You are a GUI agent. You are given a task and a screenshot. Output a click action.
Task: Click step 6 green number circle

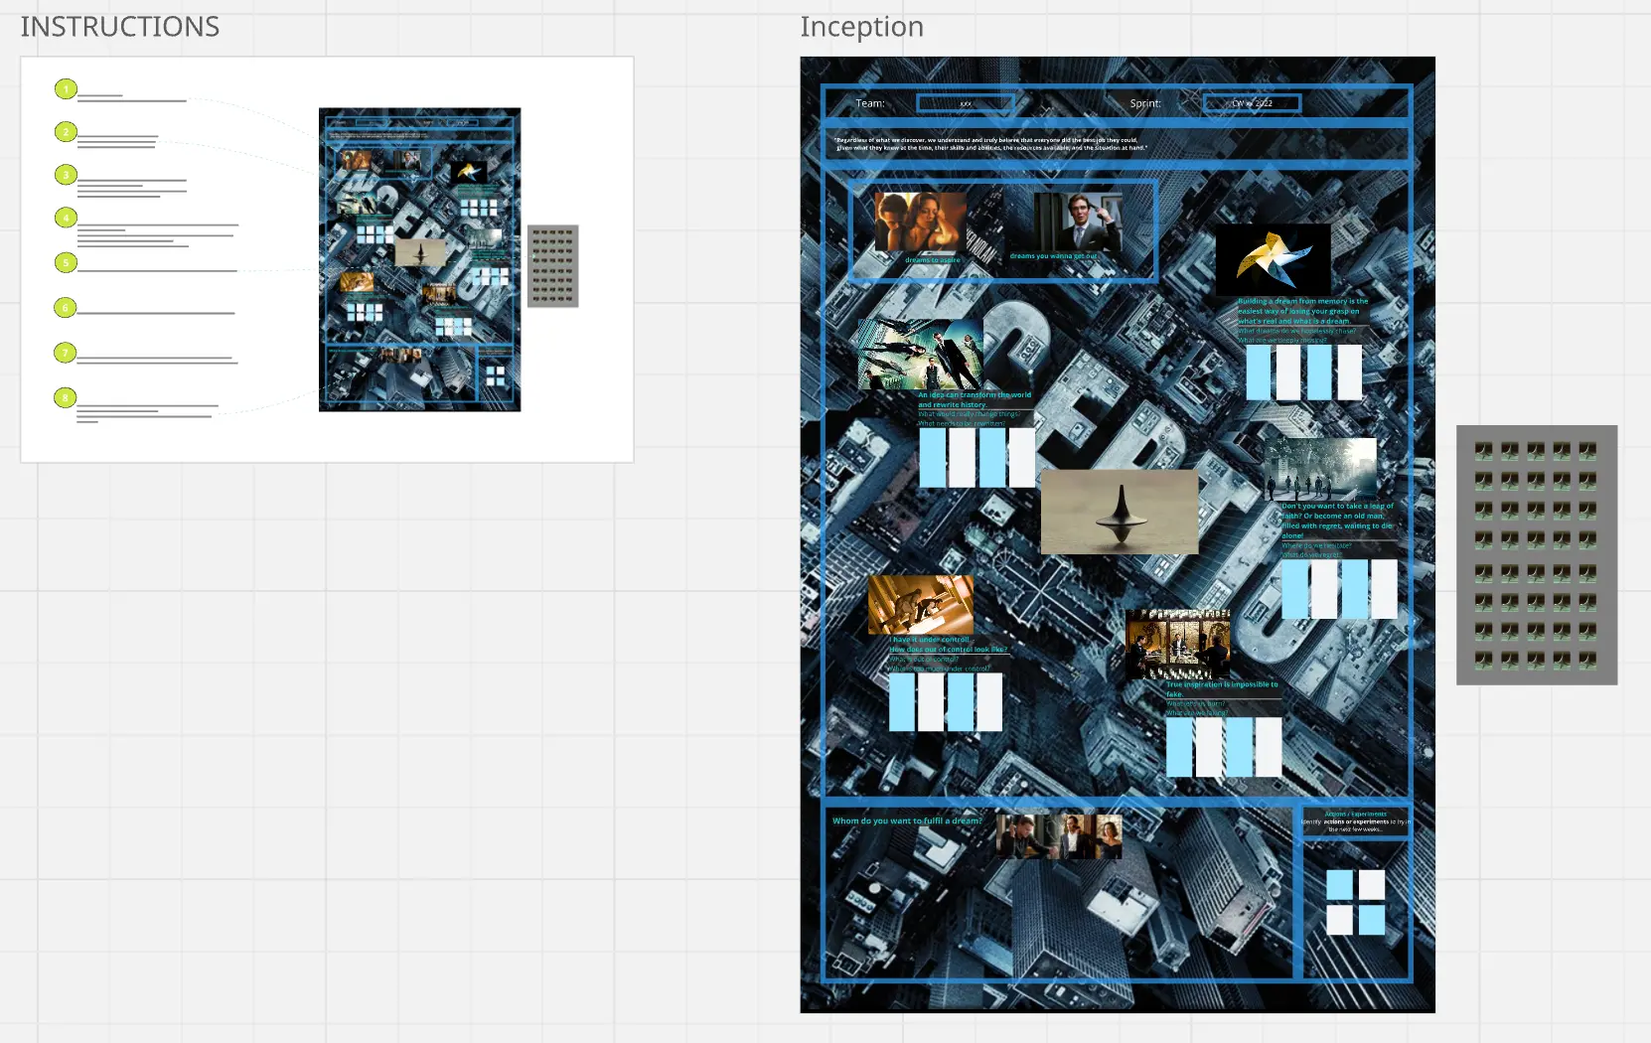[x=66, y=308]
